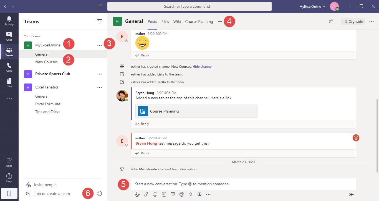Open the Trello messaging extension
This screenshot has width=379, height=201.
click(x=199, y=194)
